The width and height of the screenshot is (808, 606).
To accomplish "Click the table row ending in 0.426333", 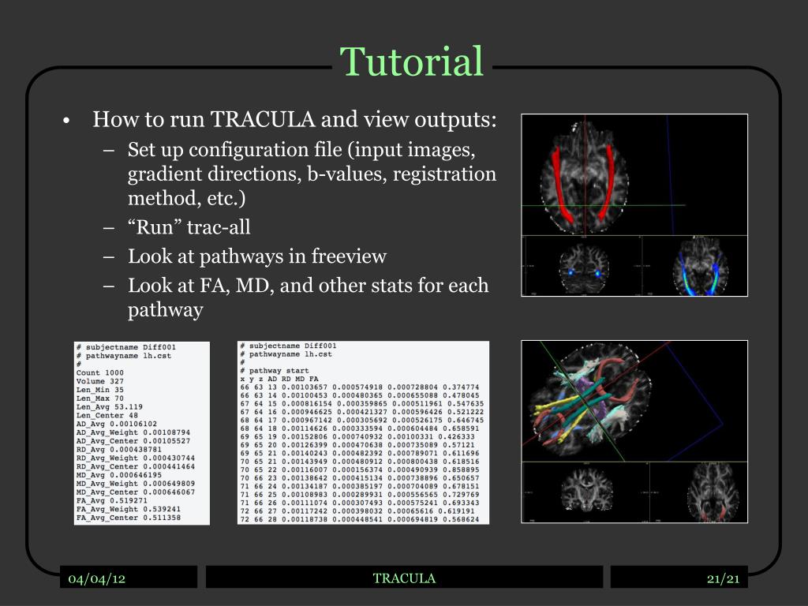I will coord(357,436).
